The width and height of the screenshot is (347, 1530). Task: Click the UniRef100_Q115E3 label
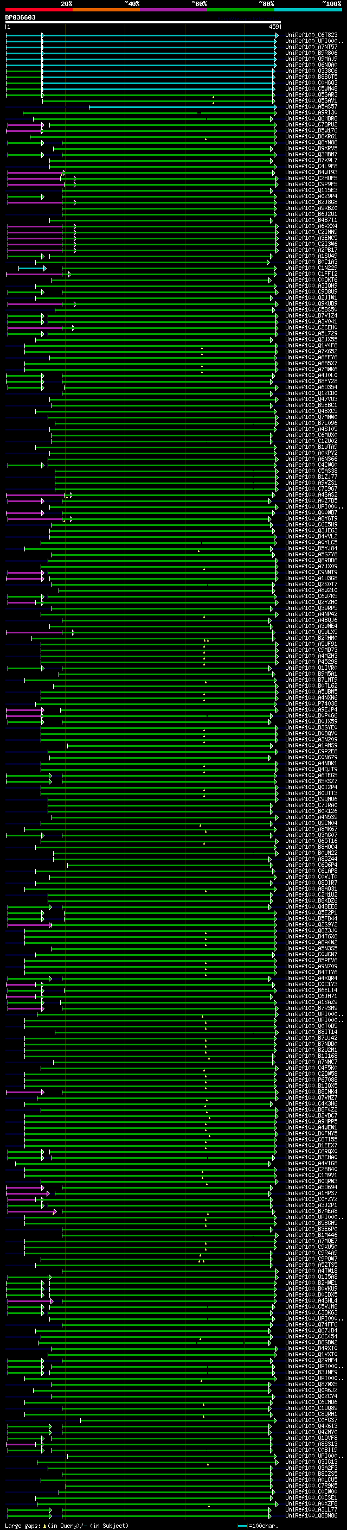tap(311, 190)
